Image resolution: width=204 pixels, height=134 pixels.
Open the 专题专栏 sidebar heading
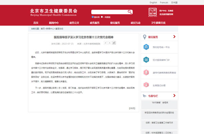153,96
